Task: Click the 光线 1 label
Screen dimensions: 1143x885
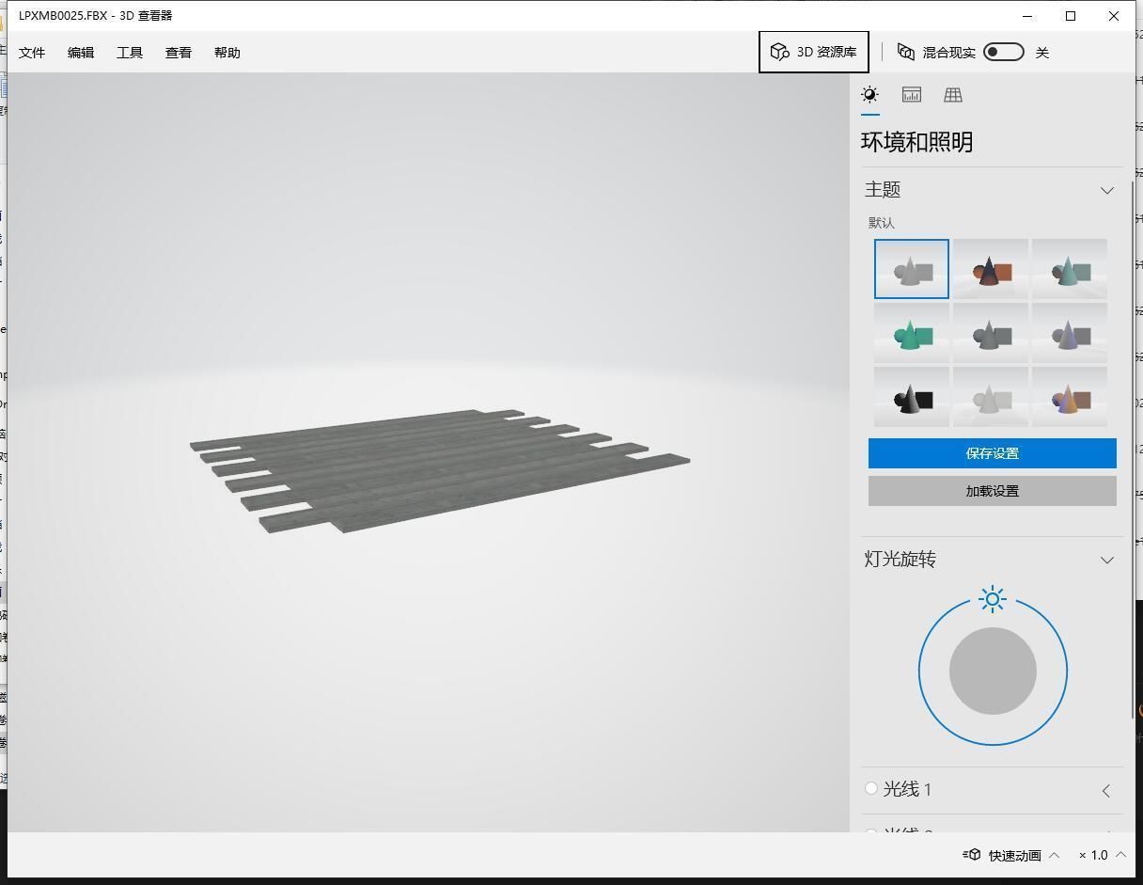Action: 907,789
